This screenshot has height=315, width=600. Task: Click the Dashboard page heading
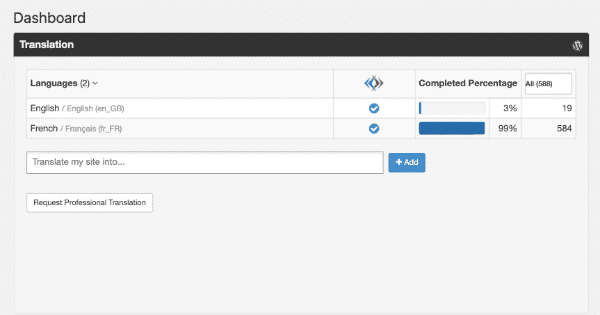(x=49, y=17)
